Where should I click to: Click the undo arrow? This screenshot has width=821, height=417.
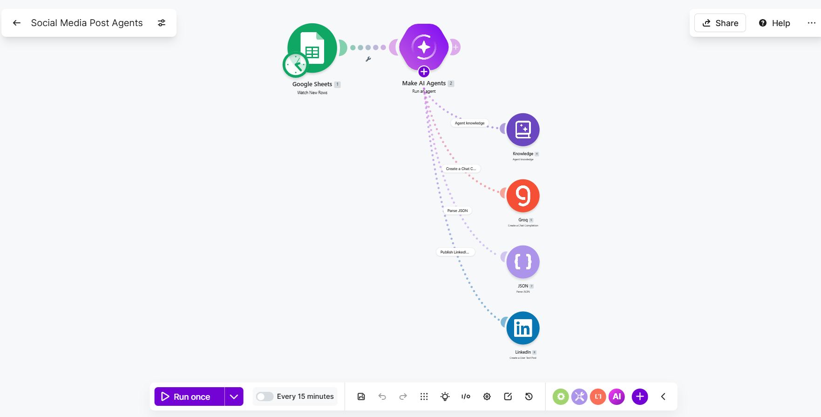click(x=382, y=396)
